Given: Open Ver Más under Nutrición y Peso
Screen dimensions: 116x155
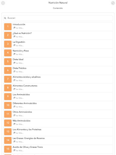Looking at the screenshot, I should [20, 54].
